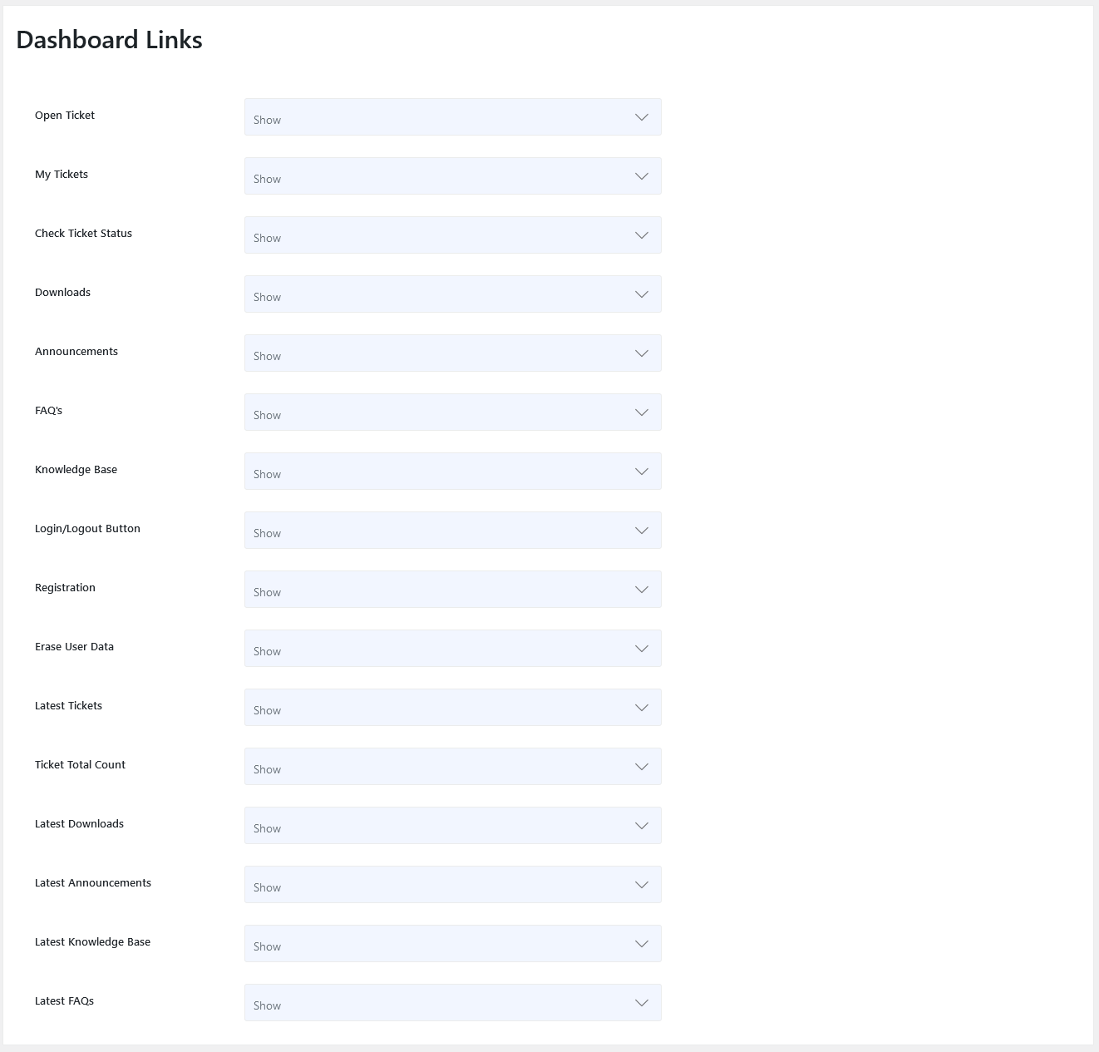The image size is (1099, 1052).
Task: Click the Latest Knowledge Base dropdown
Action: tap(452, 944)
